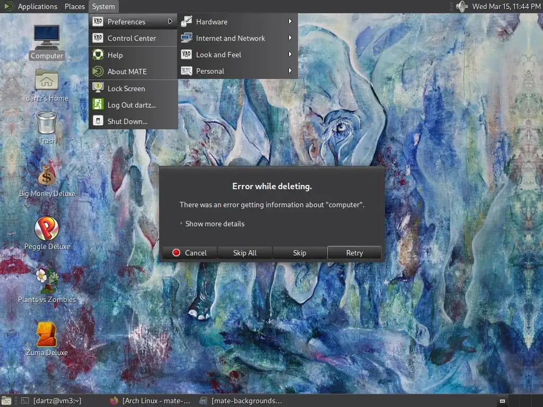543x407 pixels.
Task: Click the Control Center icon
Action: click(98, 38)
